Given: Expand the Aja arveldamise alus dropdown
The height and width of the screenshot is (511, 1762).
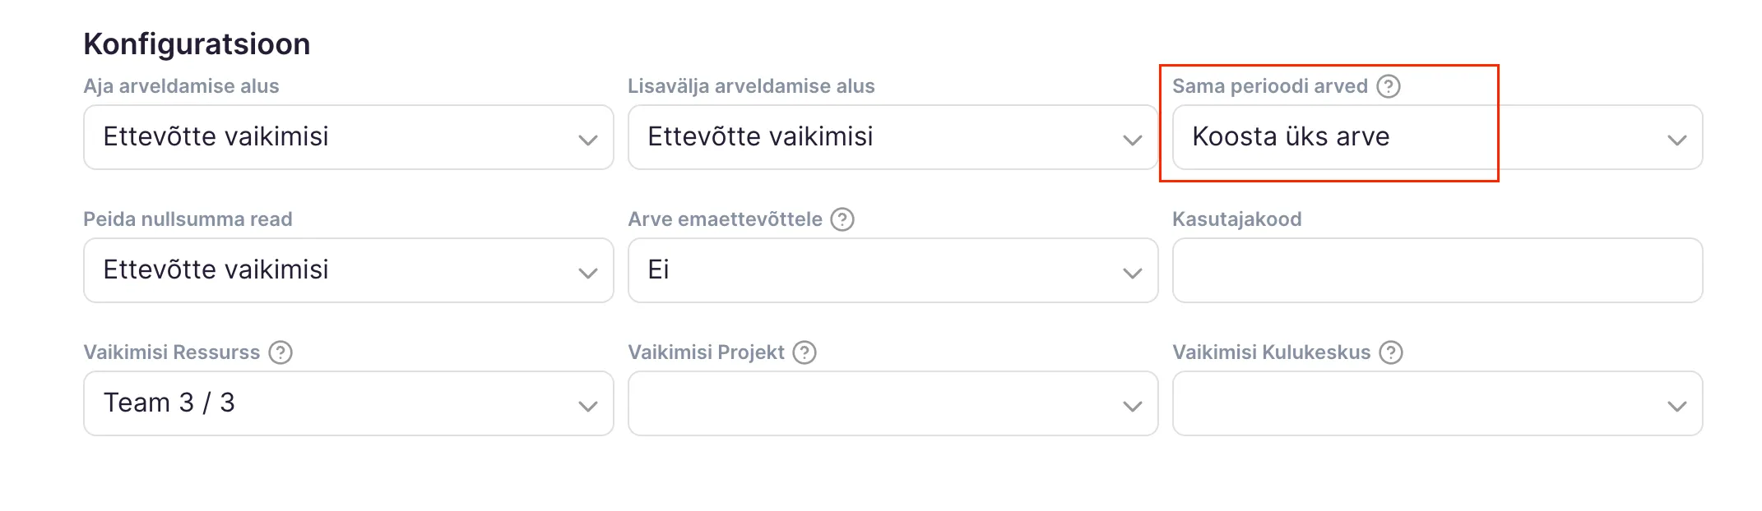Looking at the screenshot, I should [x=348, y=137].
